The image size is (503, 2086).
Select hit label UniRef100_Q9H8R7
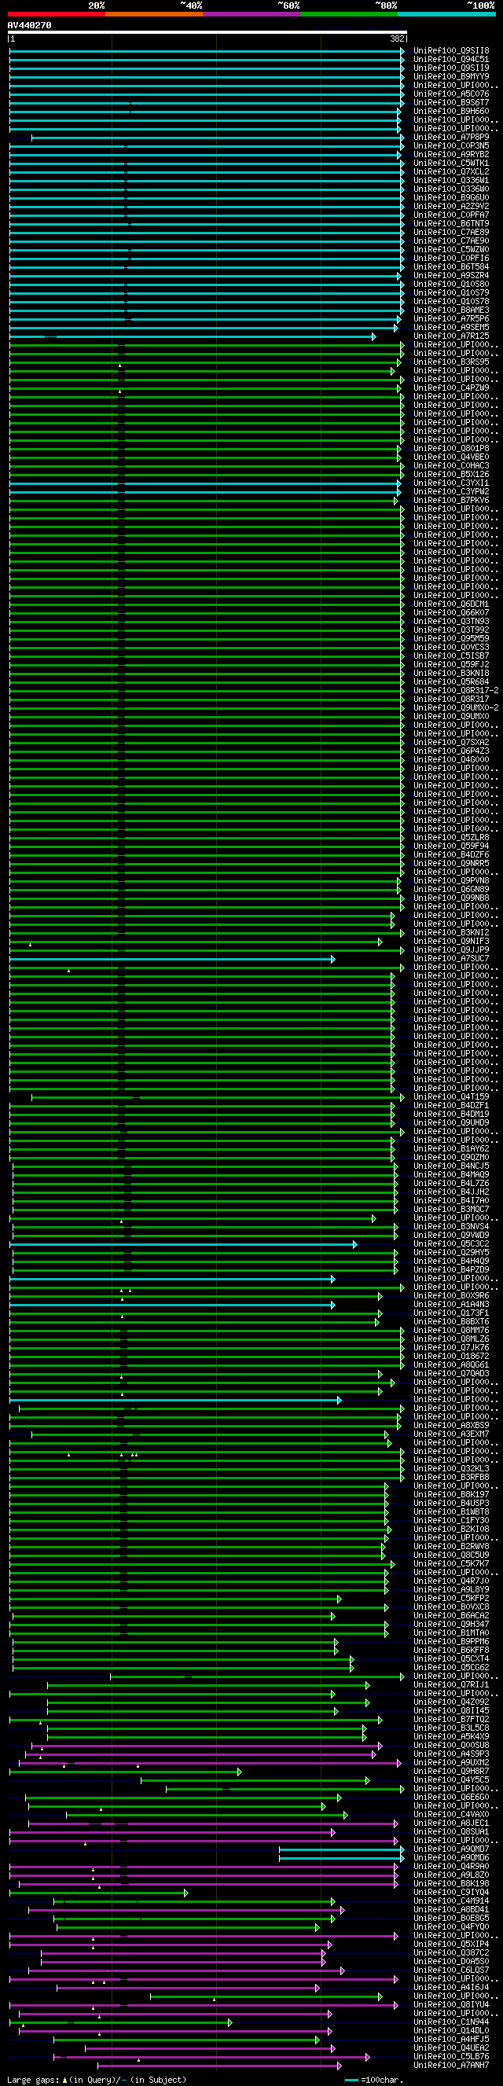(451, 1771)
